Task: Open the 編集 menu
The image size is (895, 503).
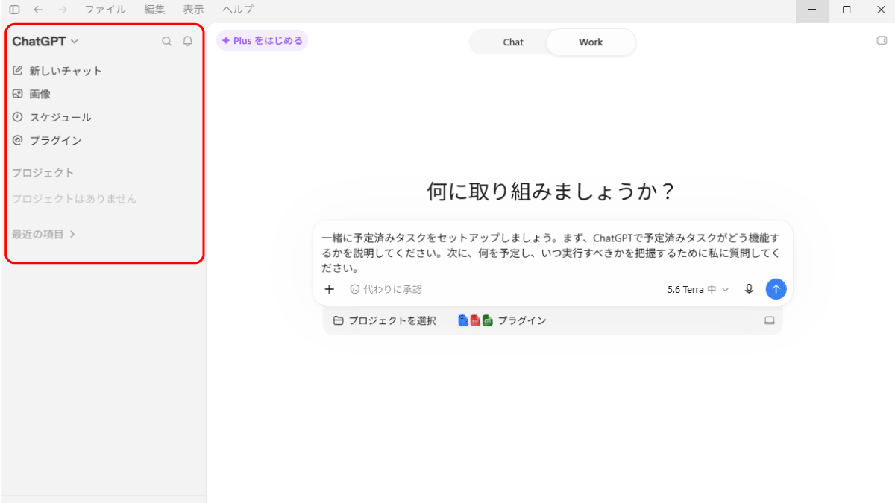Action: coord(154,10)
